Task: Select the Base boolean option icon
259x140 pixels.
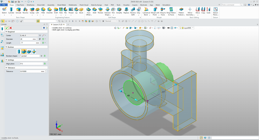Action: point(19,51)
